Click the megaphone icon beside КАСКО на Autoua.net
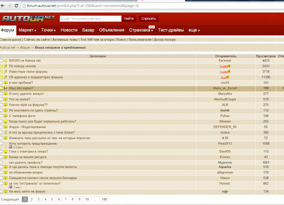Viewport: 284px width, 205px height. coord(6,61)
